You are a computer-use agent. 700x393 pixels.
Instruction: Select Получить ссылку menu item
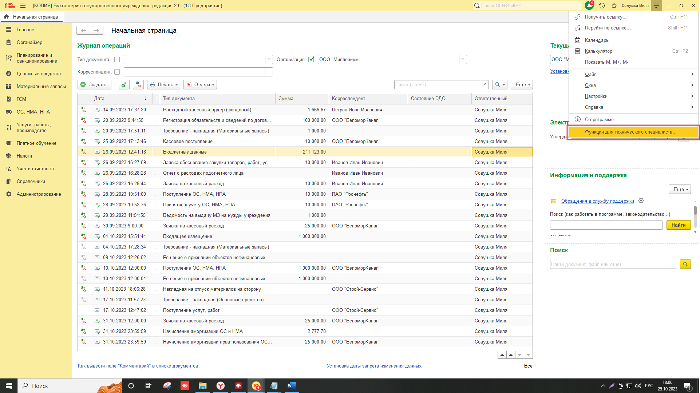[633, 17]
